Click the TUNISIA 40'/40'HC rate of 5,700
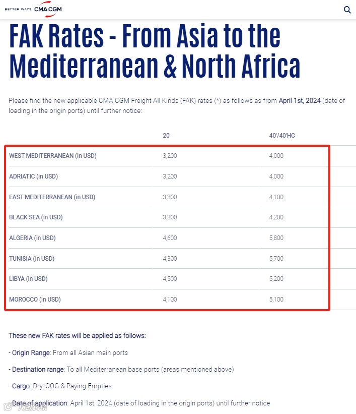Screen dimensions: 356x414 click(x=276, y=259)
